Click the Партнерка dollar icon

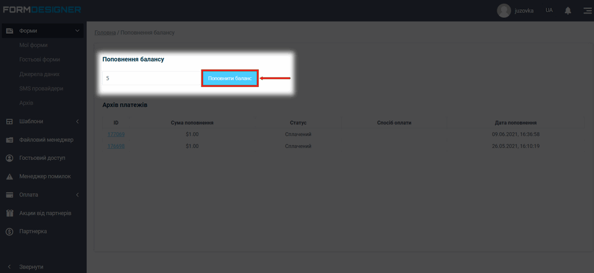10,232
